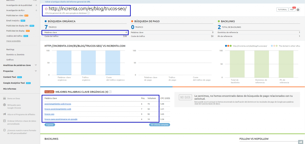
Task: Click Coste de tráfico row under Búsqueda Orgánica
Action: click(85, 36)
